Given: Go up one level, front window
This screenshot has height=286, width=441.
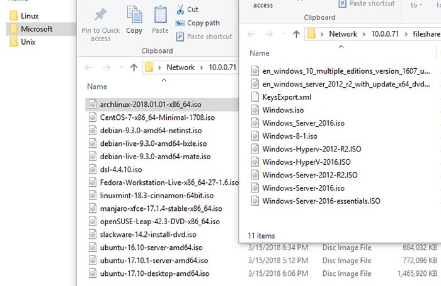Looking at the screenshot, I should (297, 34).
